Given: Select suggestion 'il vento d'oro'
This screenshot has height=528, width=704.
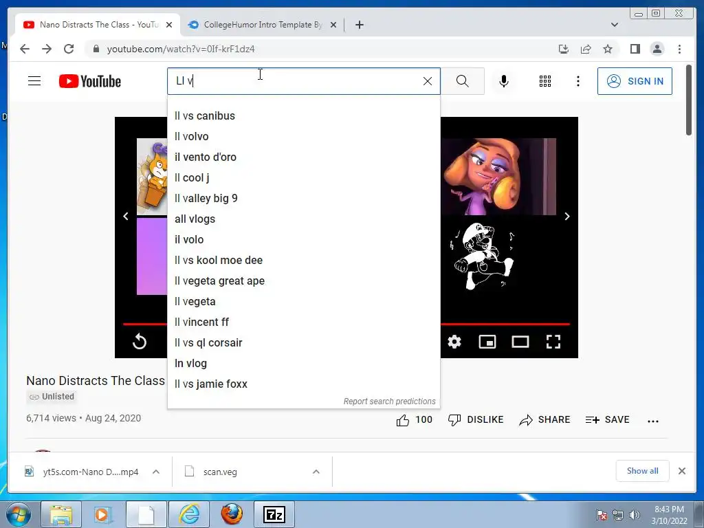Looking at the screenshot, I should pos(303,157).
